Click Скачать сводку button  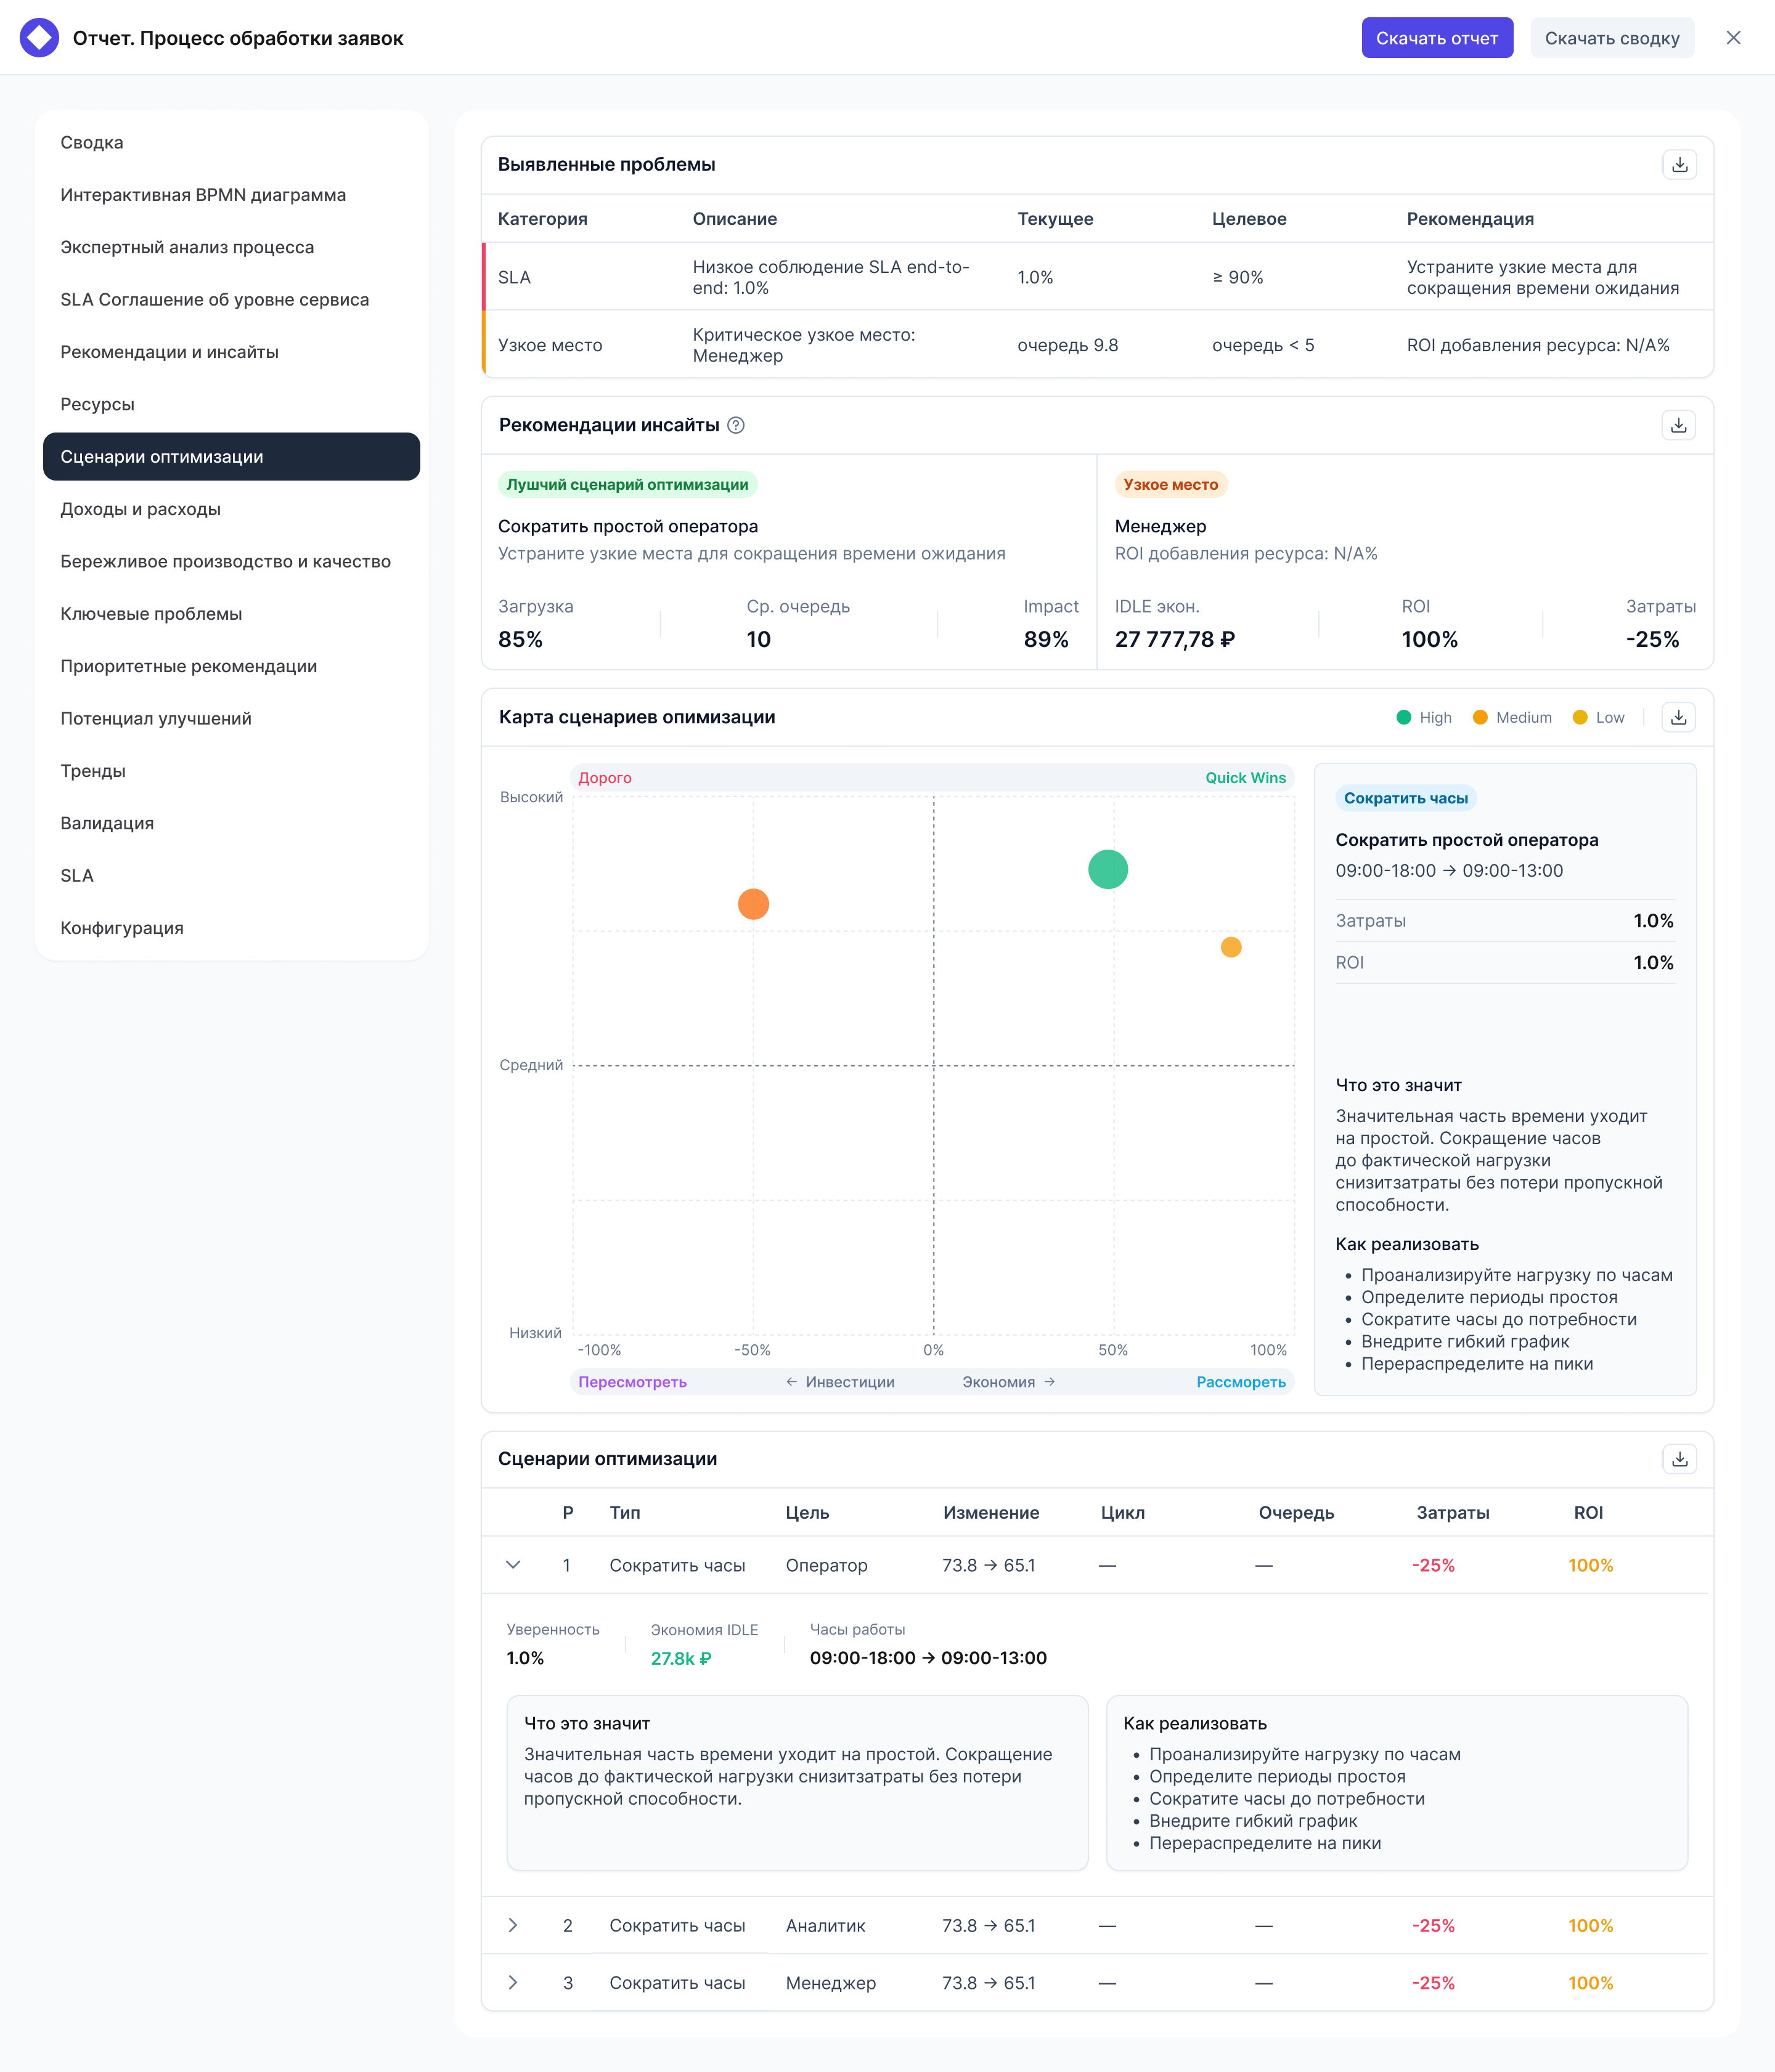click(x=1611, y=38)
